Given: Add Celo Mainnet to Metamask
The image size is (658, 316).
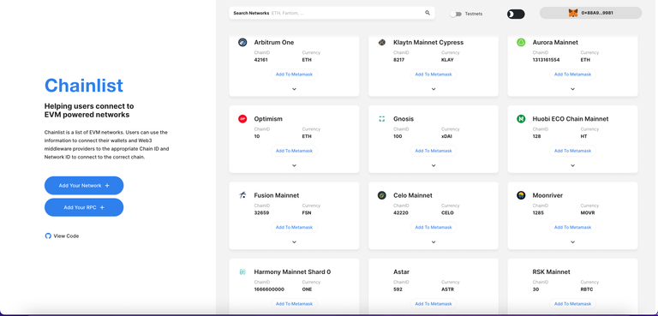Looking at the screenshot, I should [x=434, y=227].
